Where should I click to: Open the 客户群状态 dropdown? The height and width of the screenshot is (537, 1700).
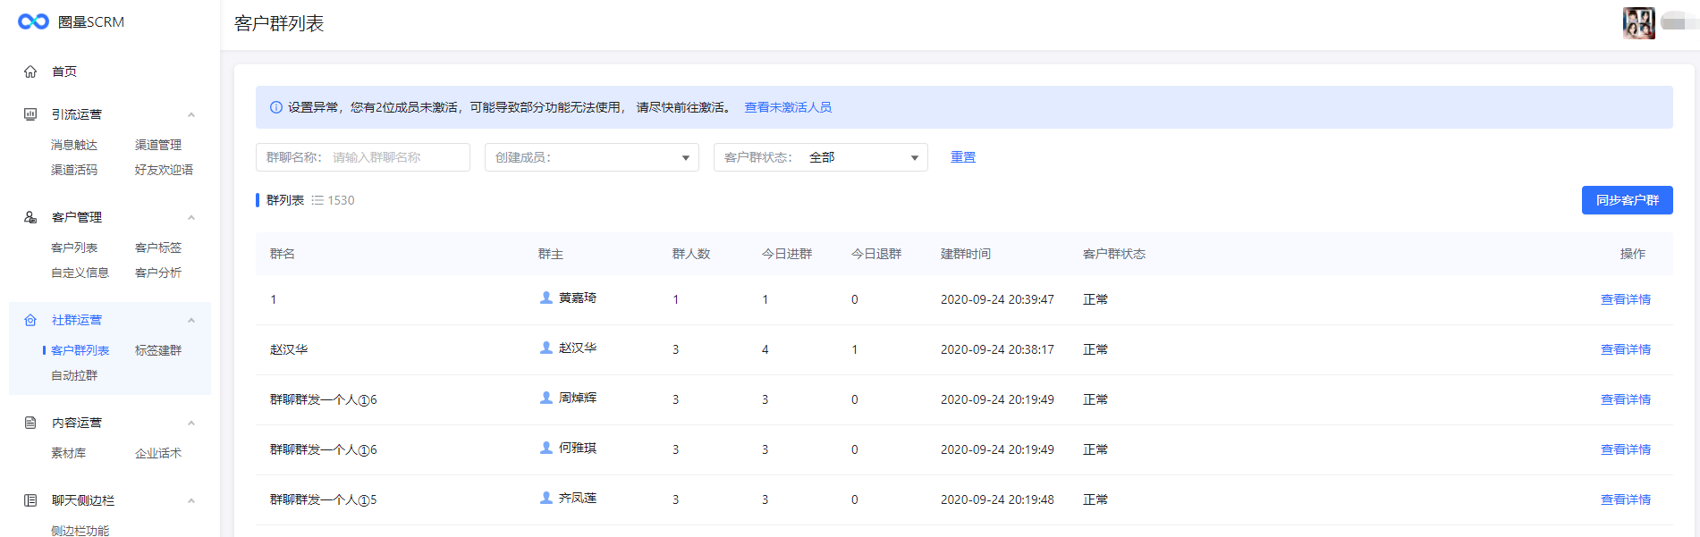pos(820,157)
